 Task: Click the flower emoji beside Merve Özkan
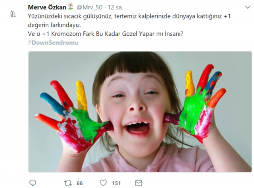(71, 7)
